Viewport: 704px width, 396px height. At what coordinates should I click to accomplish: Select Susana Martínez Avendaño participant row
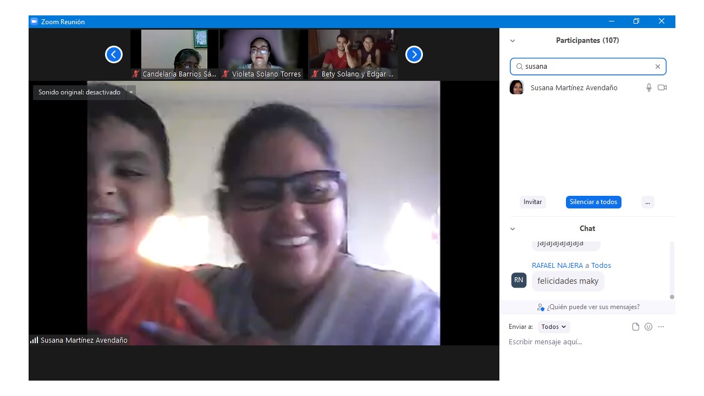tap(587, 87)
